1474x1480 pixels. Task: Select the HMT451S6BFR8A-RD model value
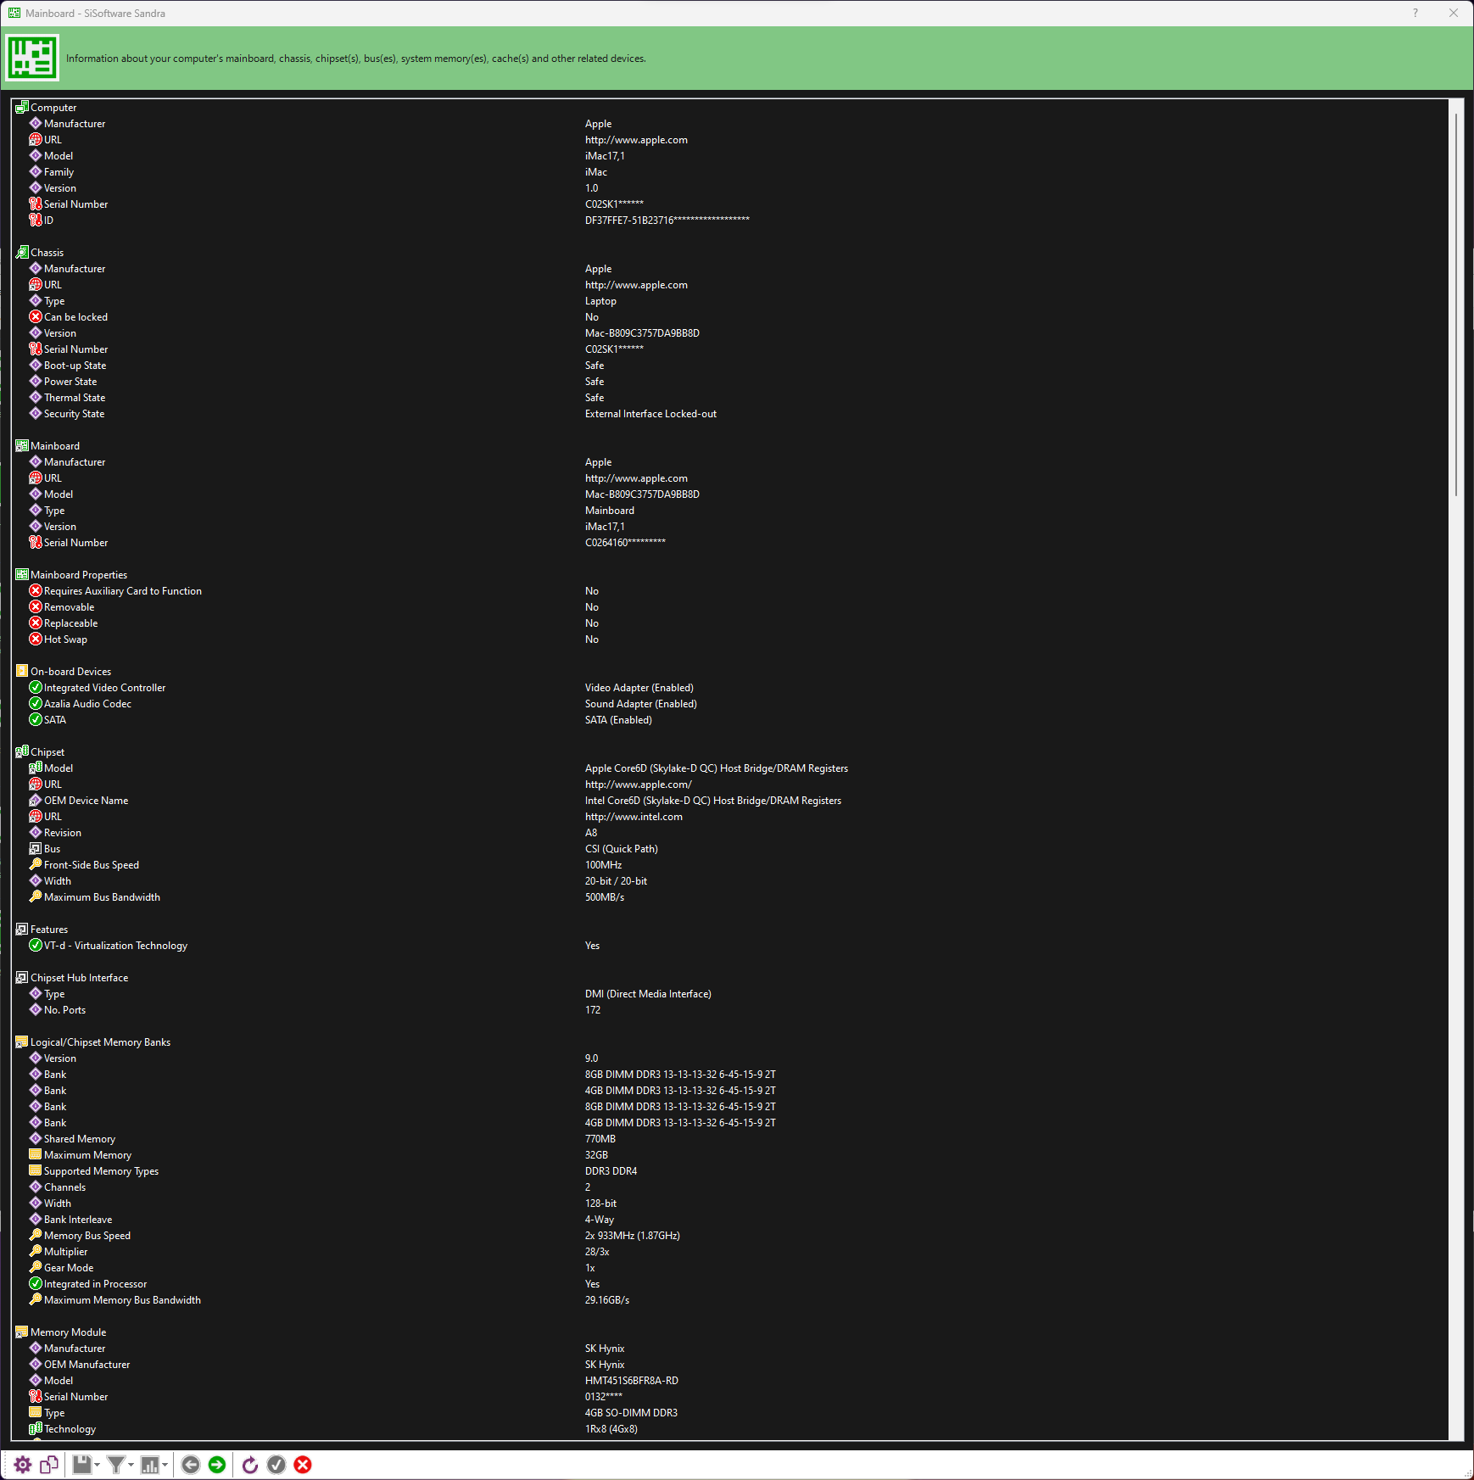coord(632,1381)
